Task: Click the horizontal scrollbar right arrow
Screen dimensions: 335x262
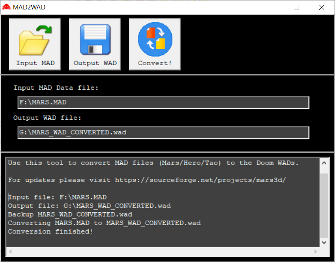Action: point(315,252)
